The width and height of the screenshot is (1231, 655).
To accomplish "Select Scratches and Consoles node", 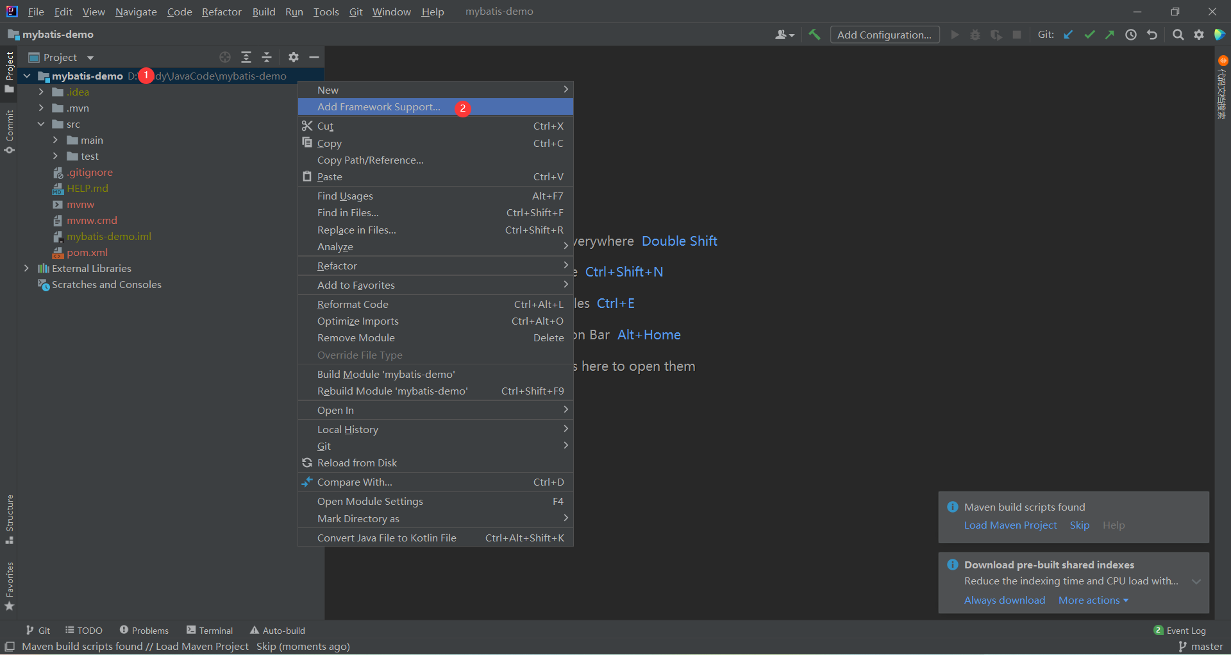I will click(x=106, y=284).
